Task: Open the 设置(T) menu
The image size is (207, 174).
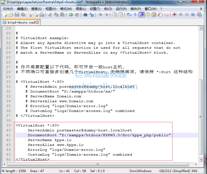Action: point(95,9)
